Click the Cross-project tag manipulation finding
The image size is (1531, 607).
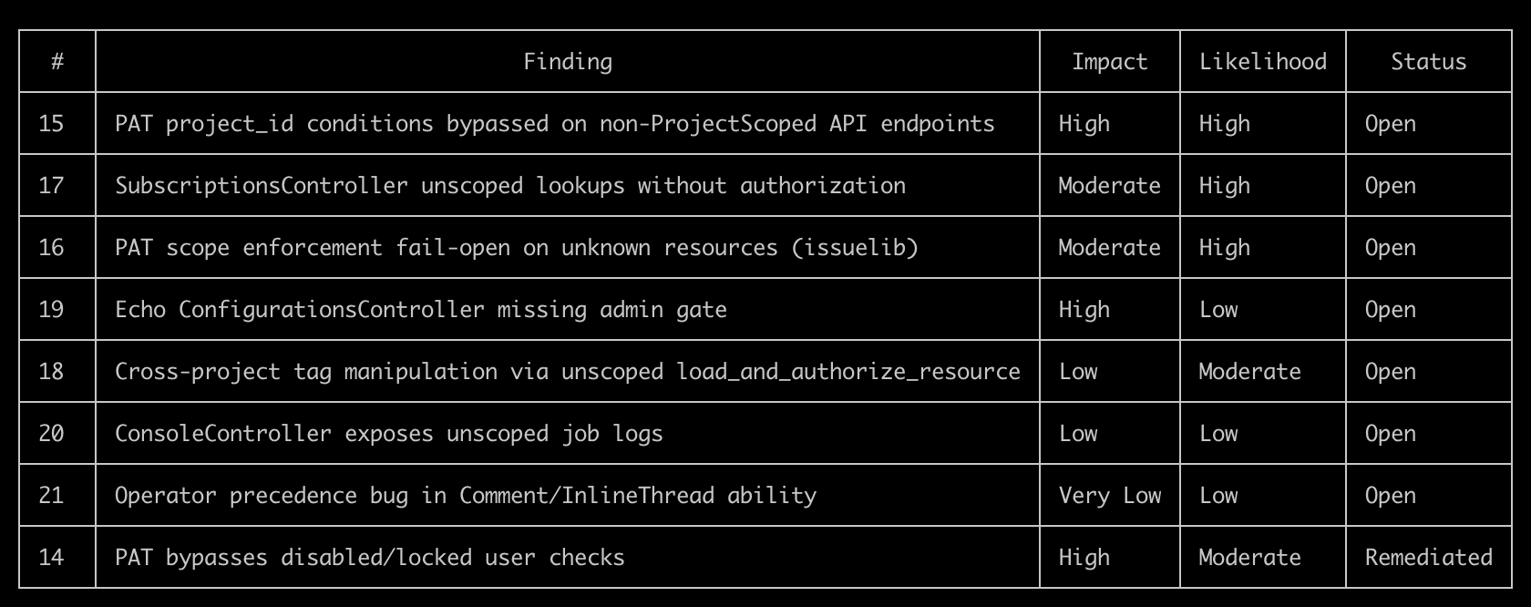click(x=567, y=372)
